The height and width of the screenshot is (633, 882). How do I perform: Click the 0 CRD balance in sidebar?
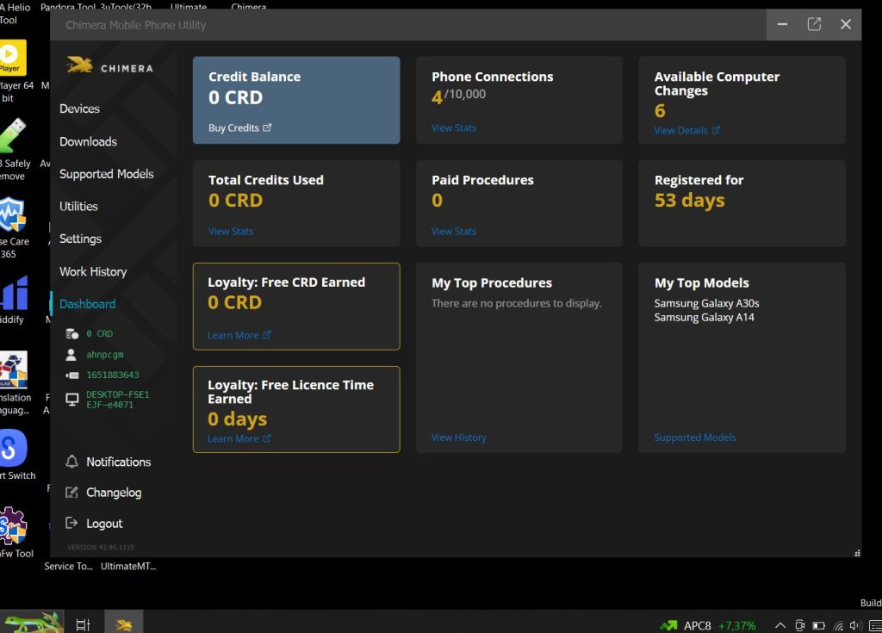point(100,333)
